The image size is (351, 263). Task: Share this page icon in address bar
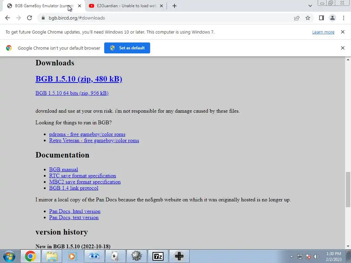[297, 18]
